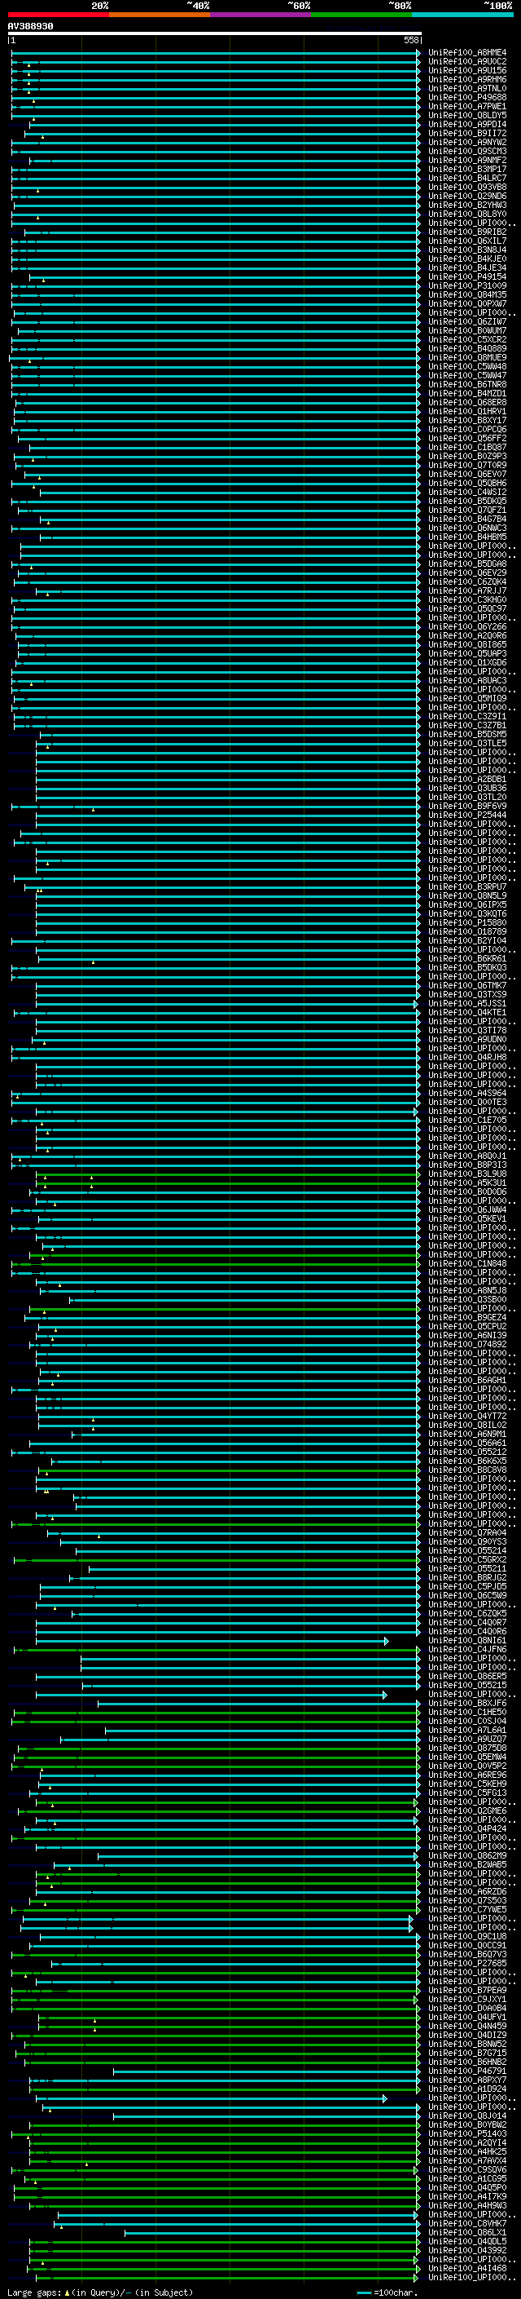Open hit UniRef100_A9U0C2
The image size is (521, 2299).
pos(467,62)
